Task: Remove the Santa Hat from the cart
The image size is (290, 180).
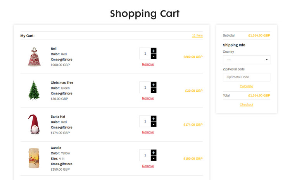Action: pyautogui.click(x=148, y=132)
